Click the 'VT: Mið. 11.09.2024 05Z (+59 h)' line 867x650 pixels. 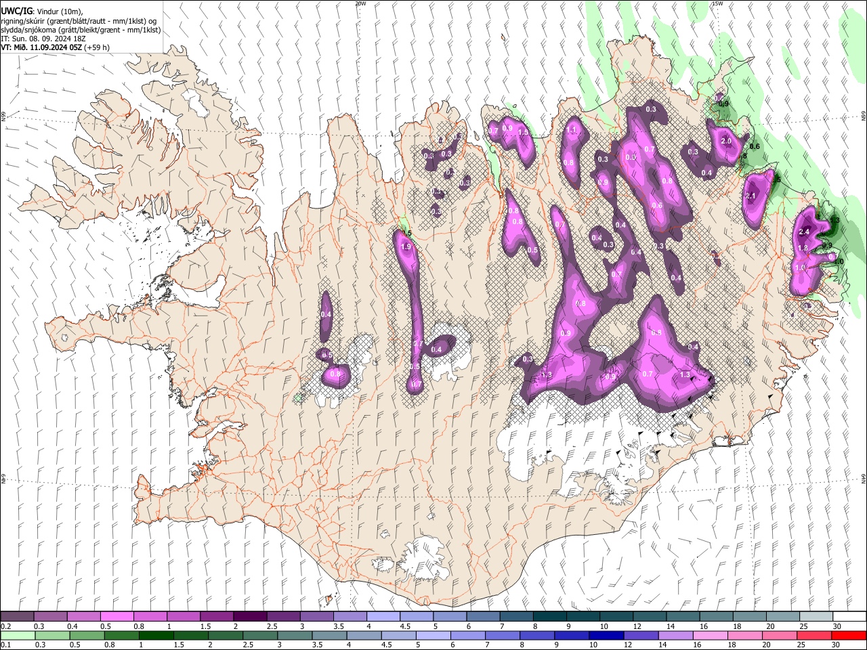[55, 47]
